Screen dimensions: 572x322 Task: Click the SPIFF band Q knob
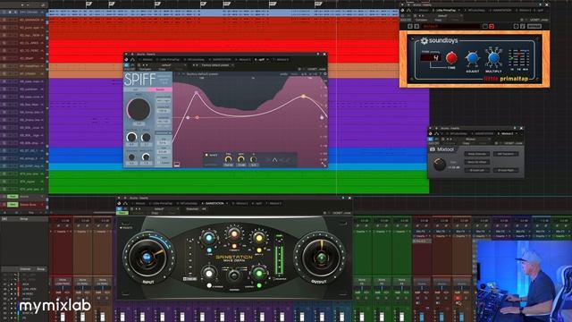point(253,159)
